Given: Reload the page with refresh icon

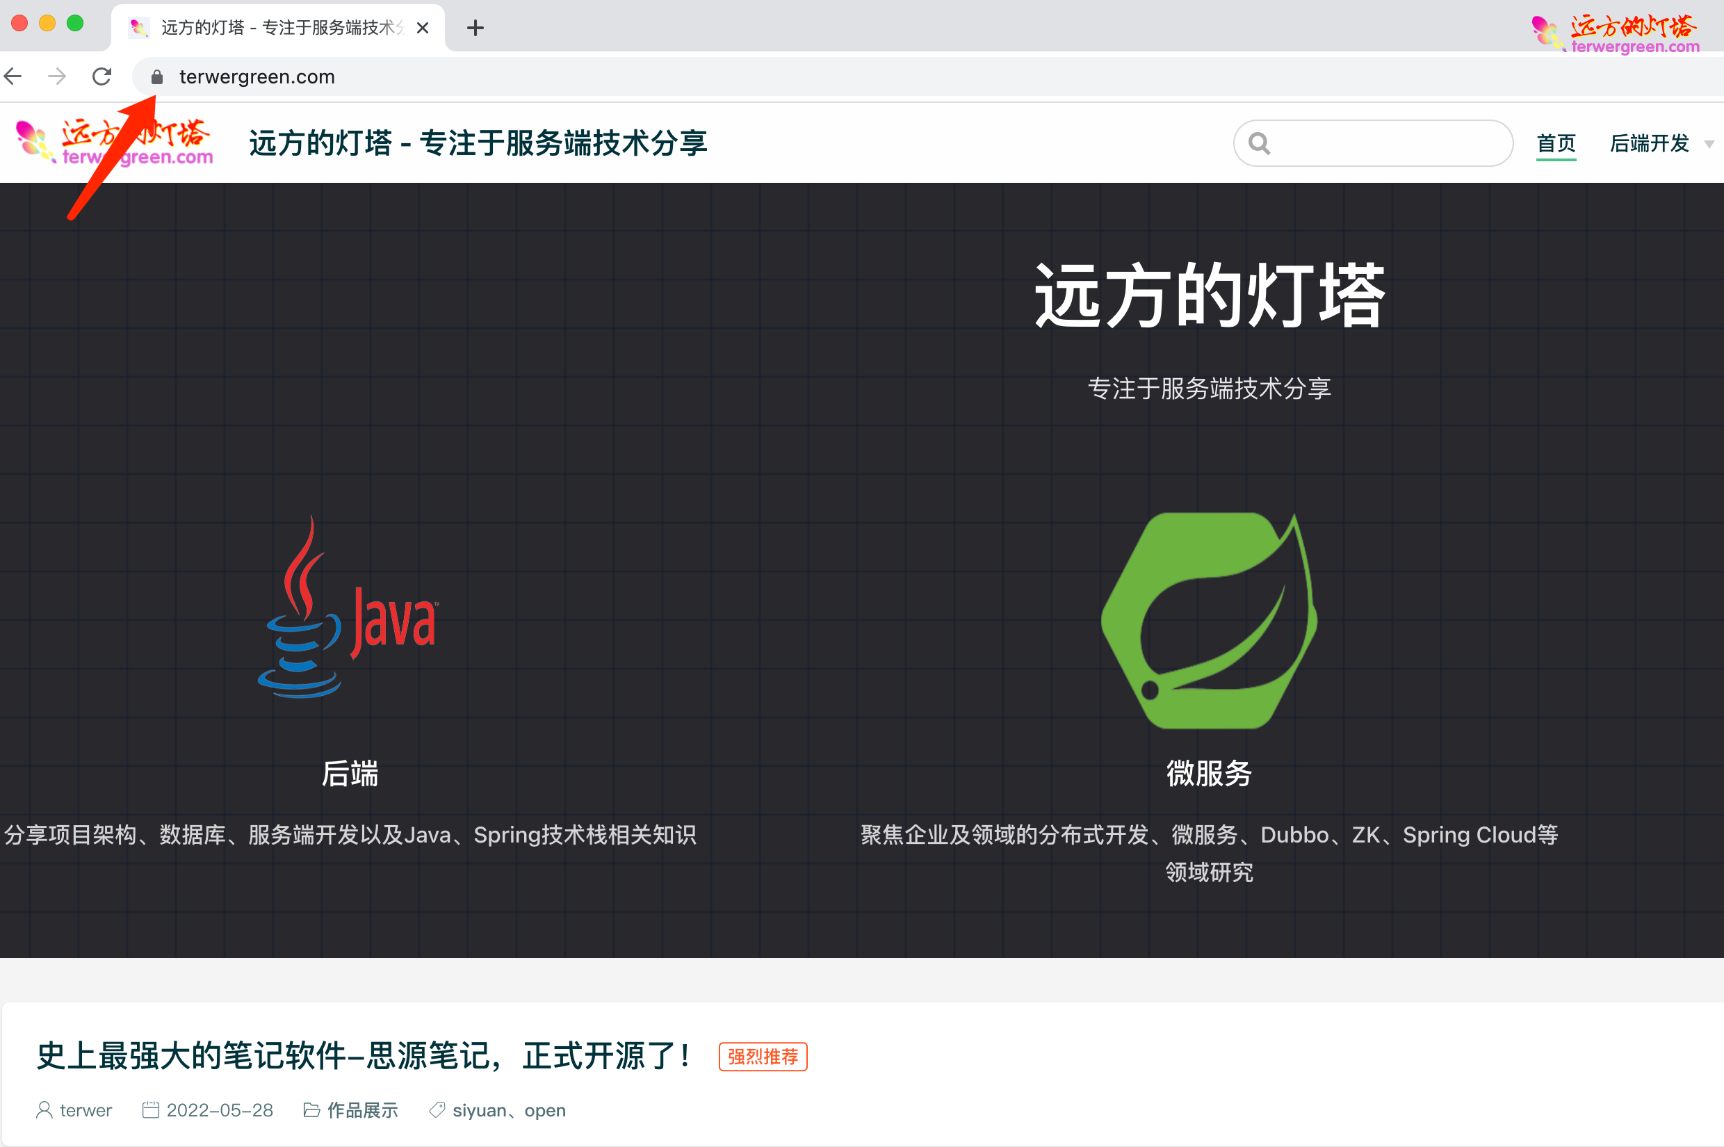Looking at the screenshot, I should click(101, 76).
